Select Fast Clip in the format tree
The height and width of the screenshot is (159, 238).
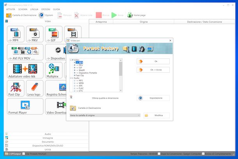click(80, 75)
